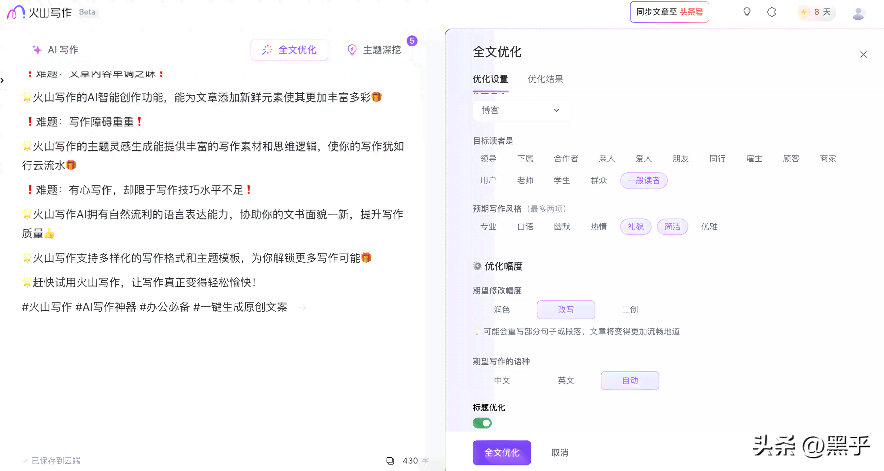Select 顾客 as target reader
This screenshot has width=884, height=471.
[791, 159]
